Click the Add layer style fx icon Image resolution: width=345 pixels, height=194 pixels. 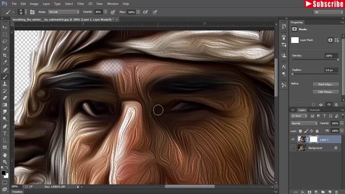(303, 192)
